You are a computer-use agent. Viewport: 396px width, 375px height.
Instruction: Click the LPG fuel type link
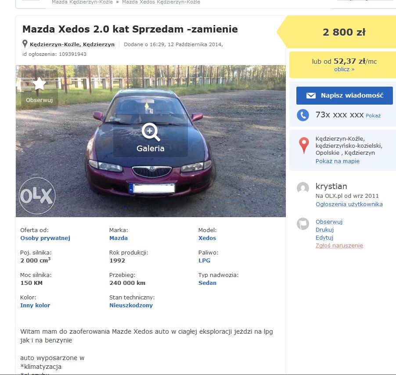(x=204, y=261)
